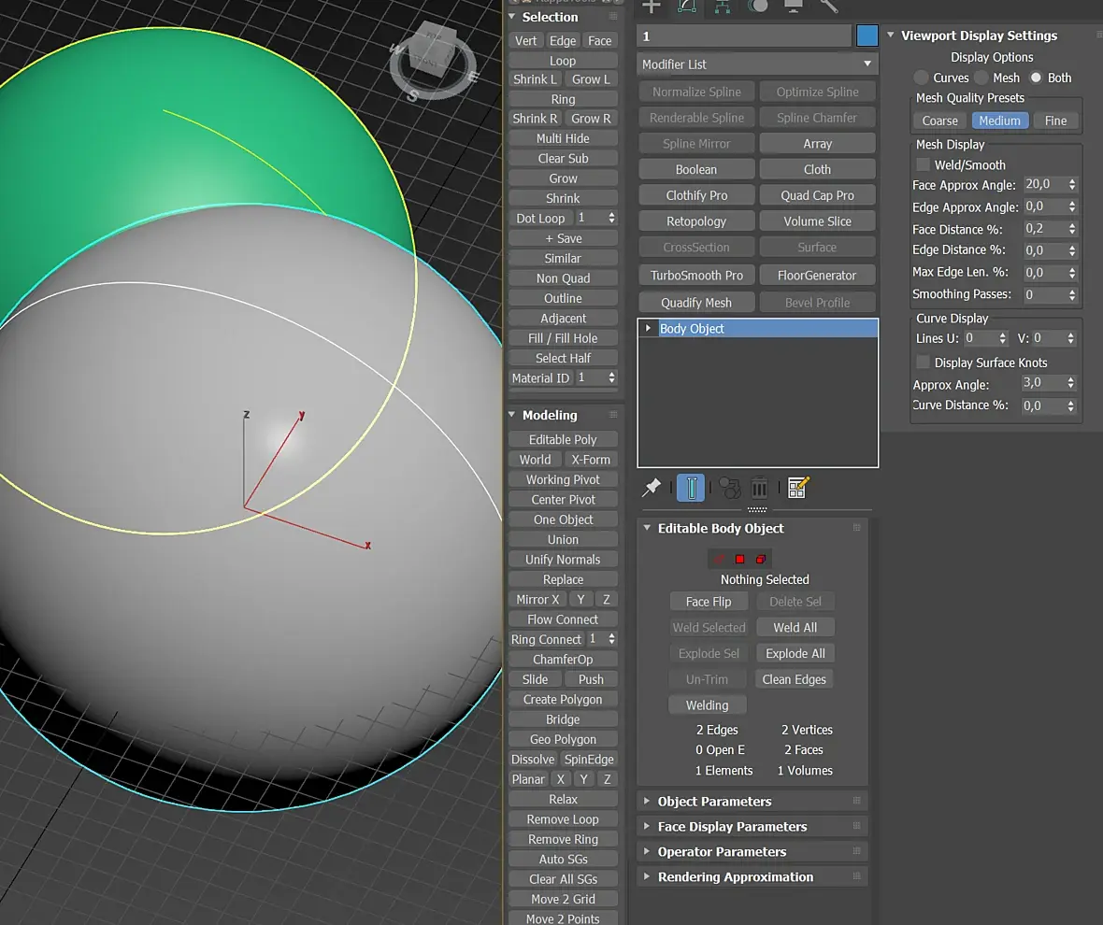Click Face Approx Angle spinner arrows
This screenshot has height=925, width=1103.
pyautogui.click(x=1072, y=184)
